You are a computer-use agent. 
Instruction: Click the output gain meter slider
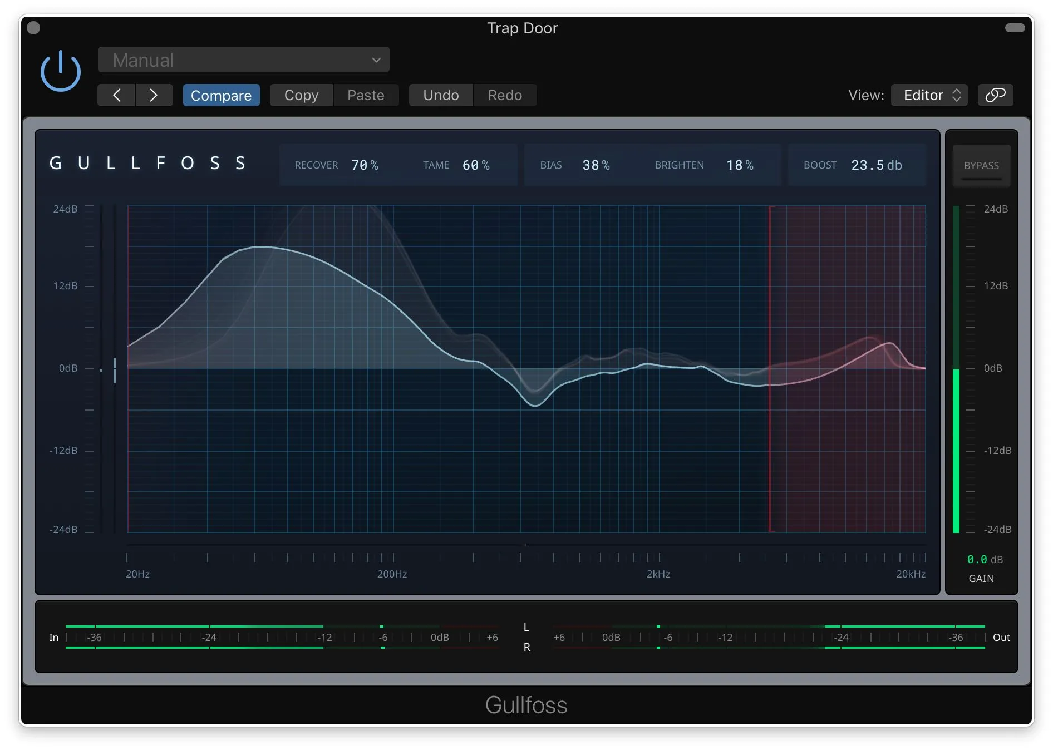[956, 369]
